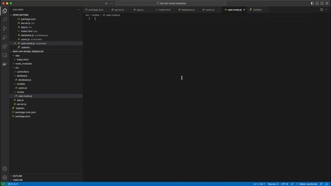The width and height of the screenshot is (331, 186).
Task: Switch to the .babelrc tab
Action: (258, 10)
